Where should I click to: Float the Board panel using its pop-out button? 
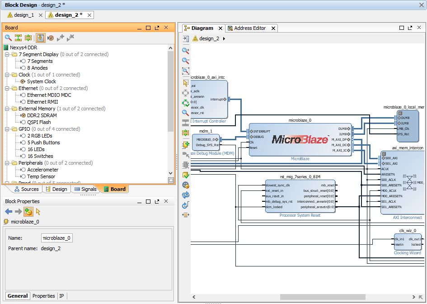[x=157, y=28]
